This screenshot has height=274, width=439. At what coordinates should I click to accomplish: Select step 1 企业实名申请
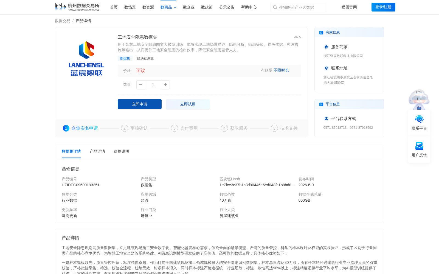pos(80,128)
